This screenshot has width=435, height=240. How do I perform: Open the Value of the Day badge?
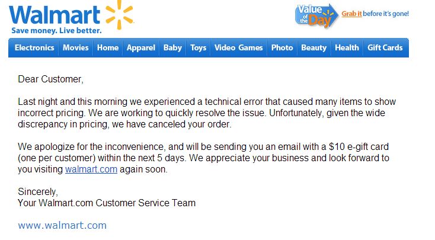tap(316, 15)
